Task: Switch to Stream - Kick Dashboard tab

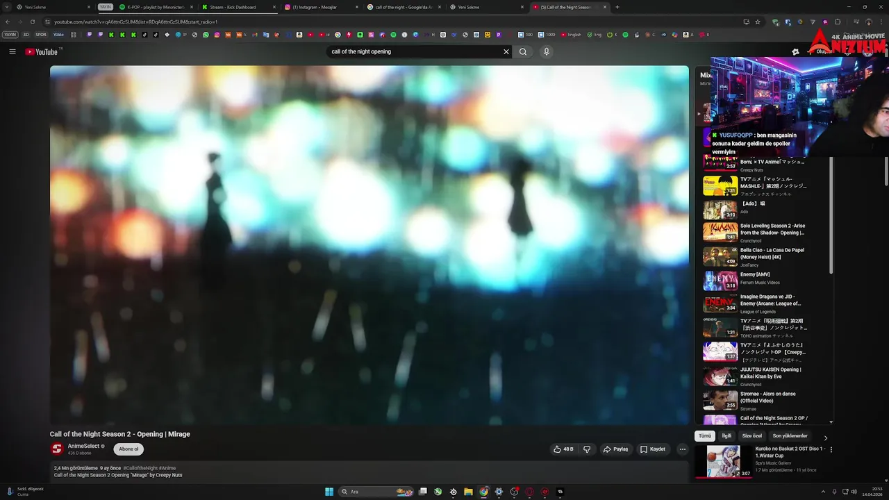Action: tap(238, 7)
